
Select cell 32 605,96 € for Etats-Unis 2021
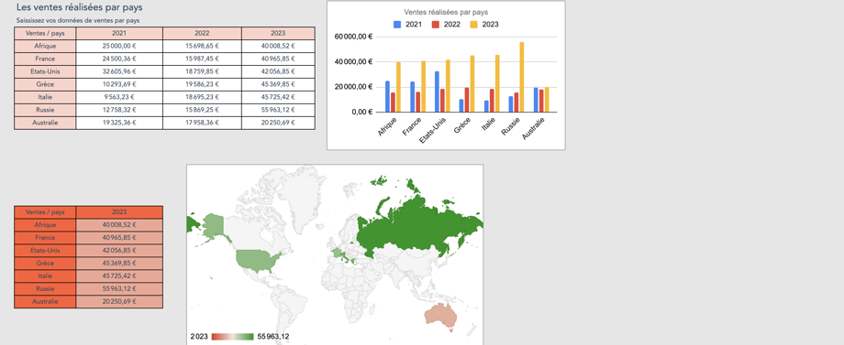pos(119,71)
